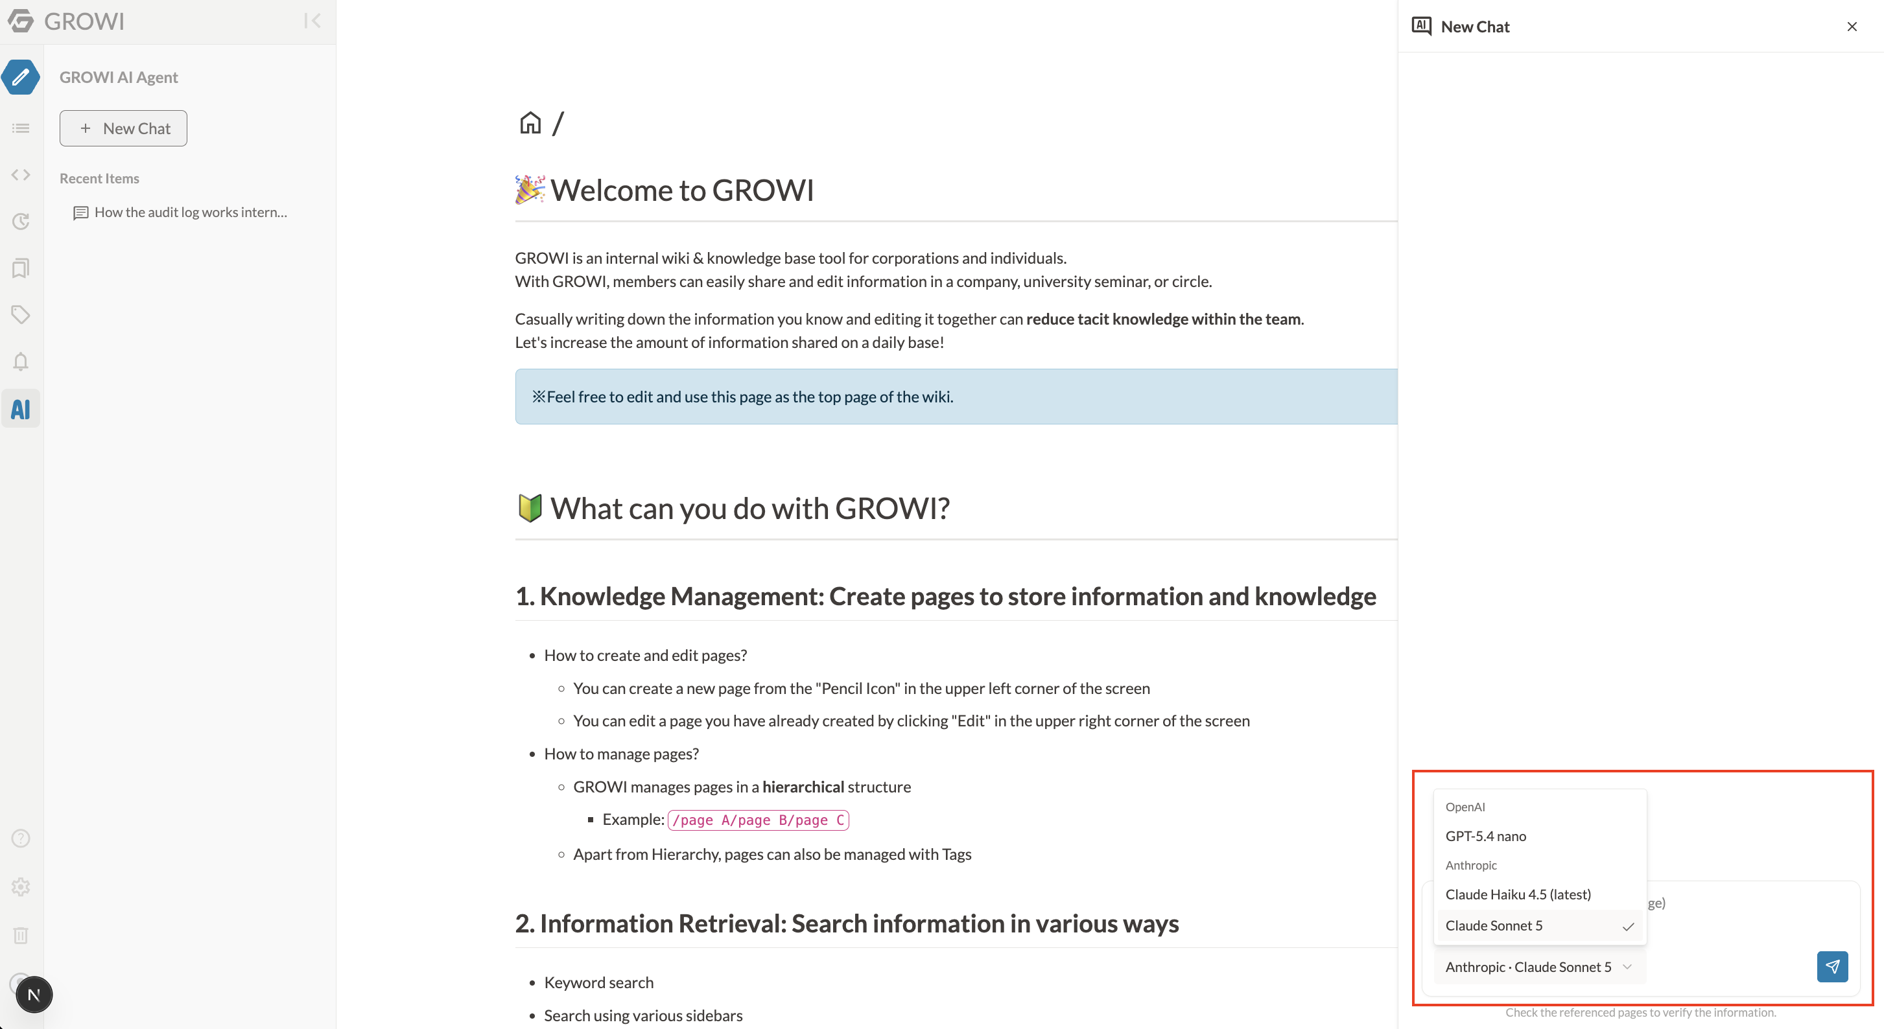Go to the home page icon in breadcrumb
This screenshot has height=1029, width=1884.
click(x=530, y=122)
